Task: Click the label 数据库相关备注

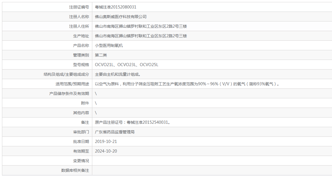Action: pos(75,171)
